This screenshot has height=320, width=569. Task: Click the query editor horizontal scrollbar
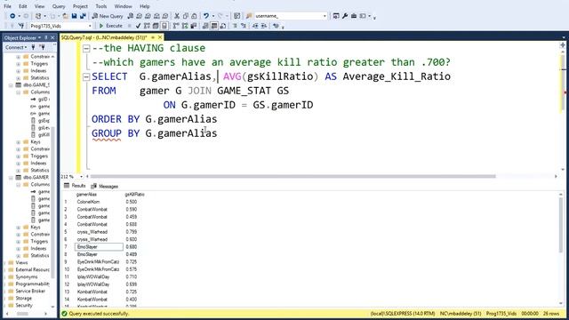click(293, 177)
